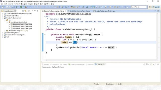Open the Markers view tab
This screenshot has height=90, width=161.
click(46, 64)
